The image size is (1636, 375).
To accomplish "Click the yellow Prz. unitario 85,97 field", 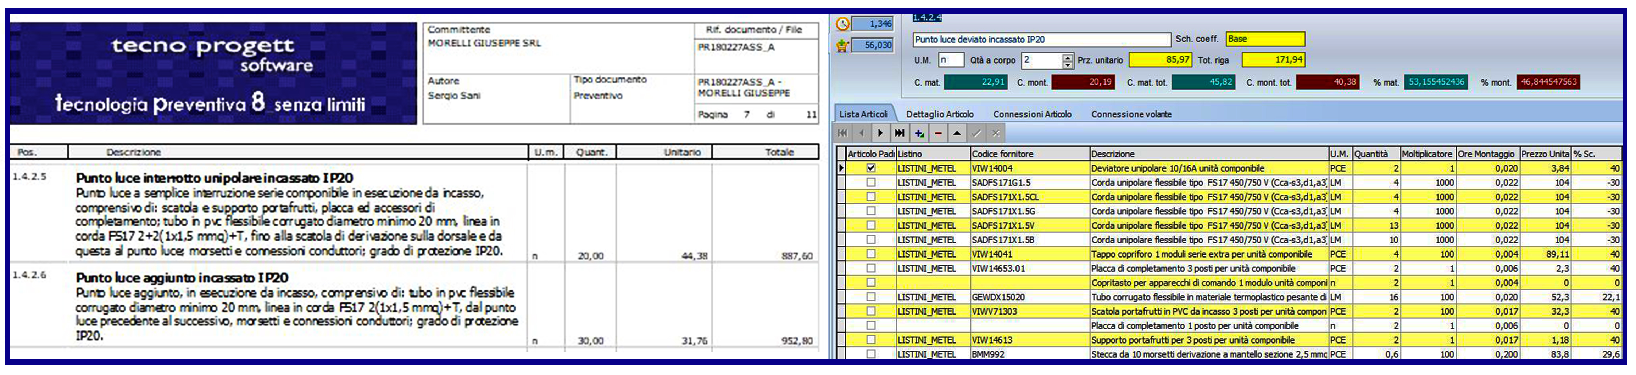I will [x=1160, y=60].
